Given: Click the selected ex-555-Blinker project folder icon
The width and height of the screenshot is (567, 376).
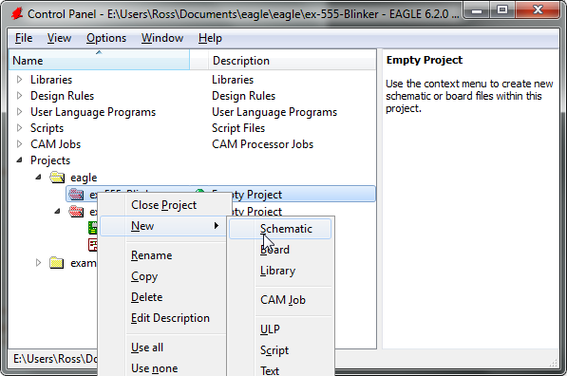Looking at the screenshot, I should click(76, 194).
